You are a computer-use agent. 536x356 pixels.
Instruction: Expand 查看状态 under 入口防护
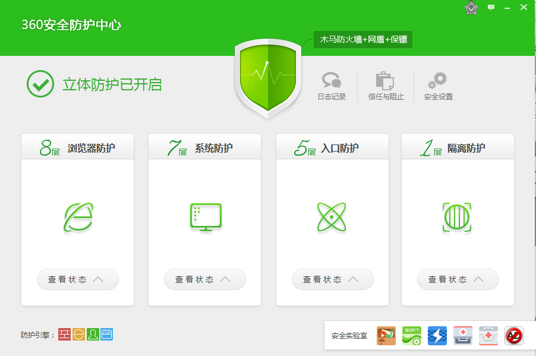(x=333, y=279)
